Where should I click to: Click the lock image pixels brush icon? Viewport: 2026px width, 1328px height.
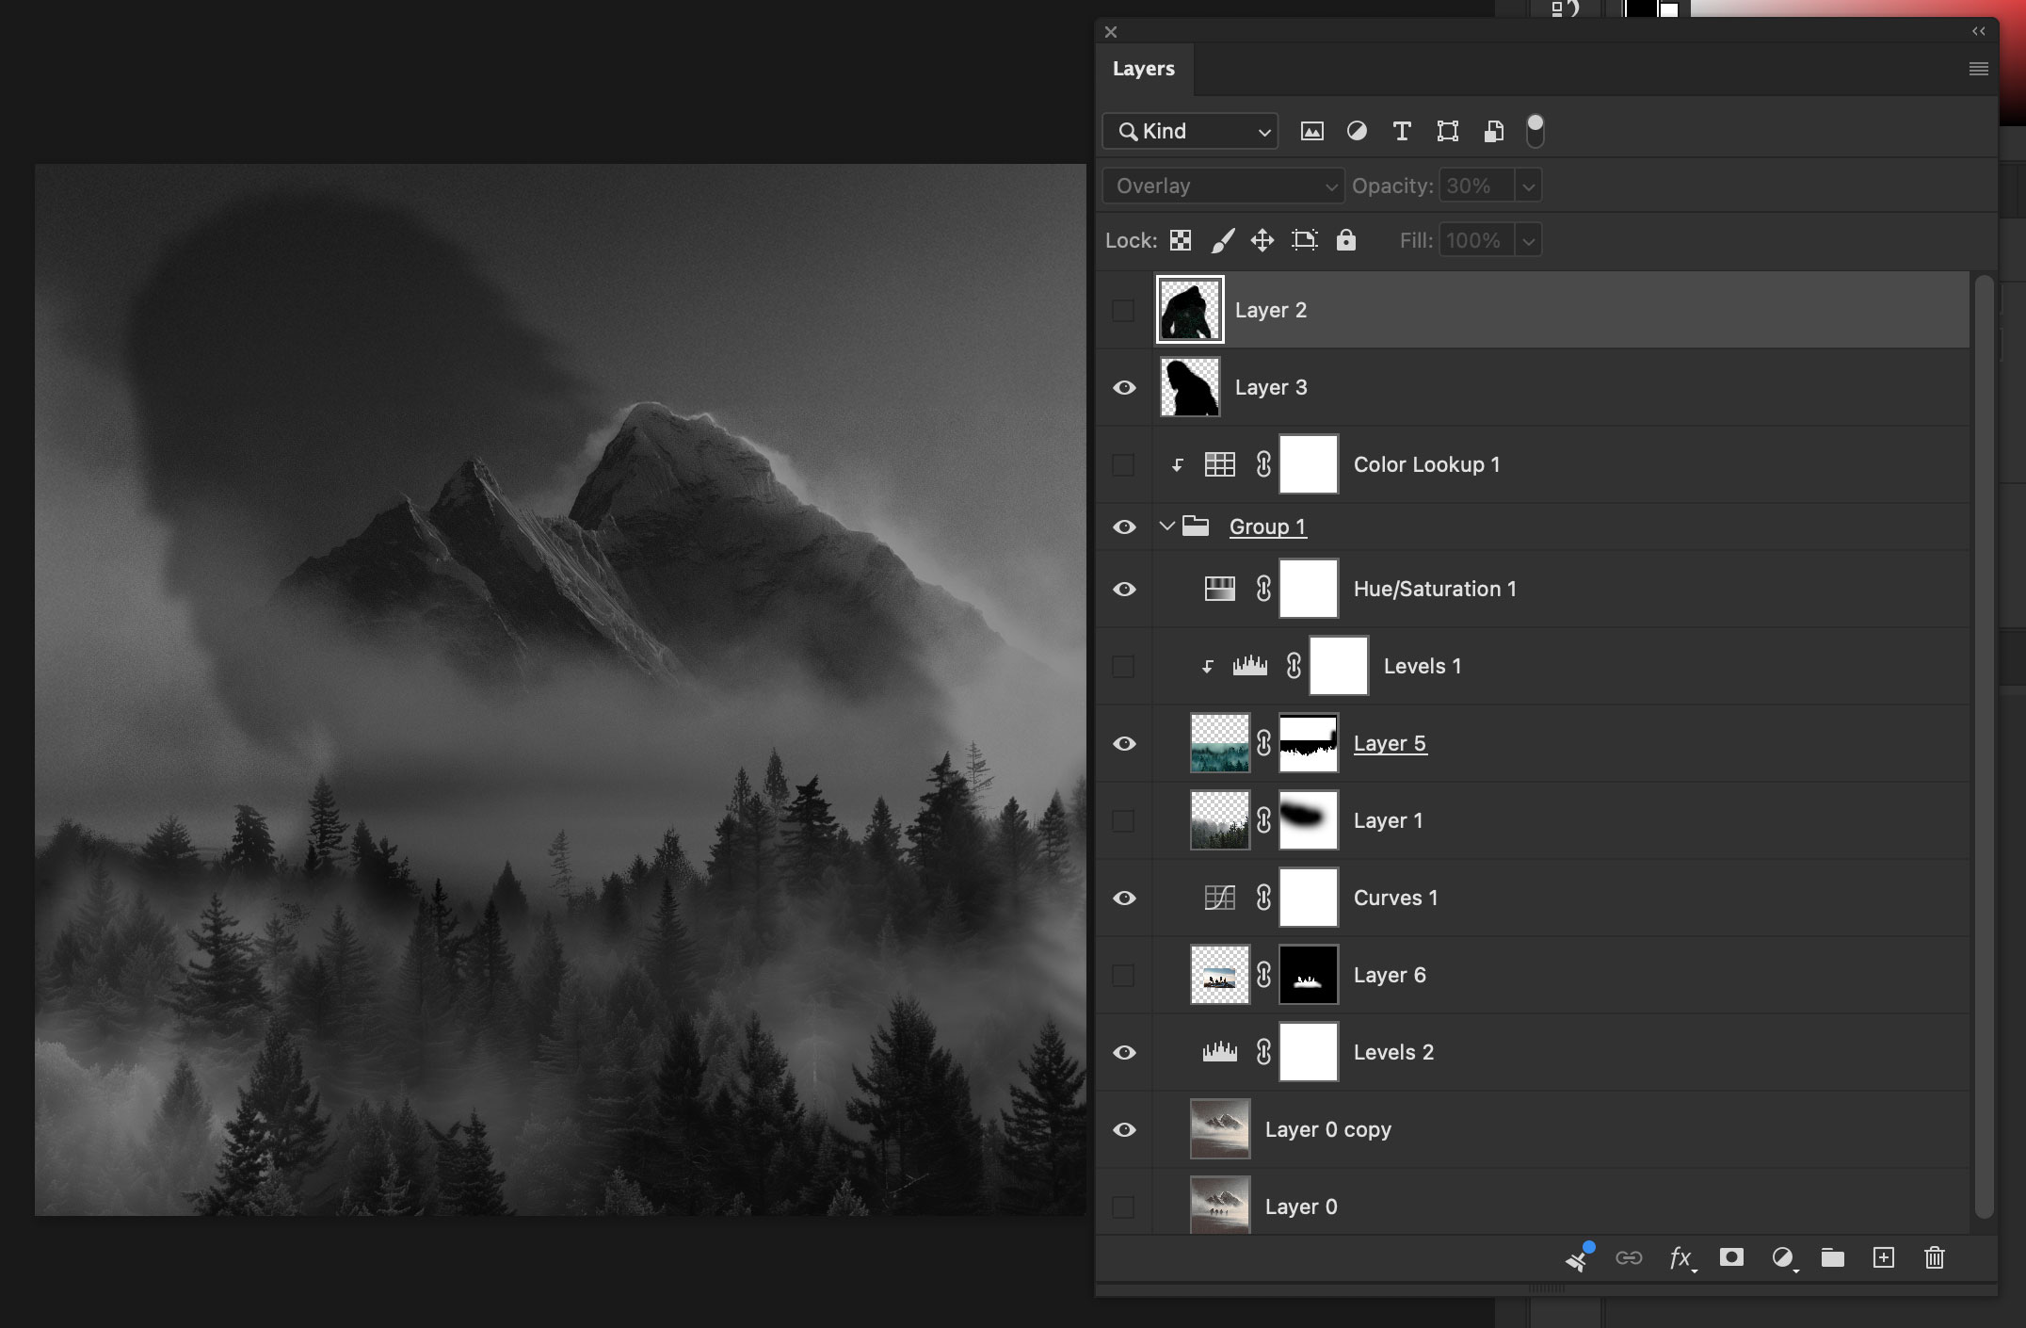pos(1222,241)
